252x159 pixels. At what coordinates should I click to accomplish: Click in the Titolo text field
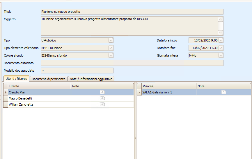click(132, 12)
